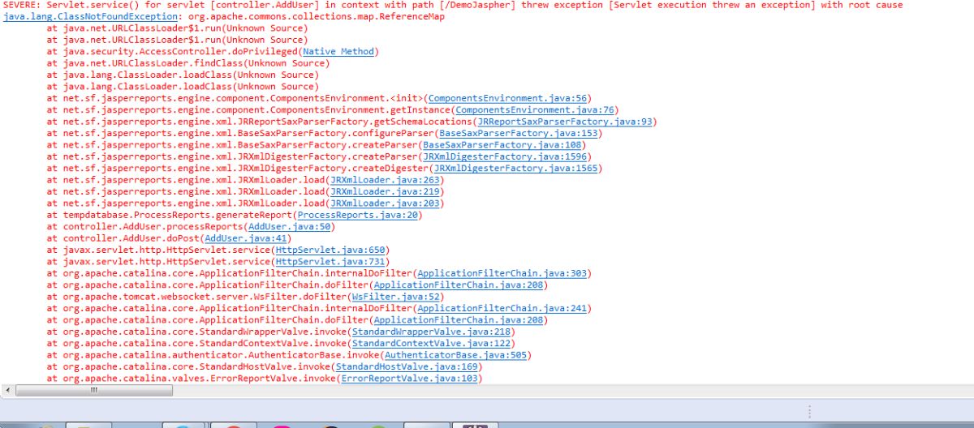Open ErrorReportValve.java:103 link

408,379
